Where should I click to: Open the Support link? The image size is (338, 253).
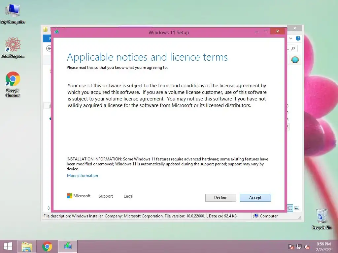click(106, 196)
